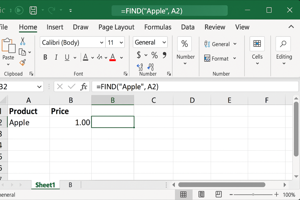
Task: Click the formula bar input field
Action: [193, 87]
